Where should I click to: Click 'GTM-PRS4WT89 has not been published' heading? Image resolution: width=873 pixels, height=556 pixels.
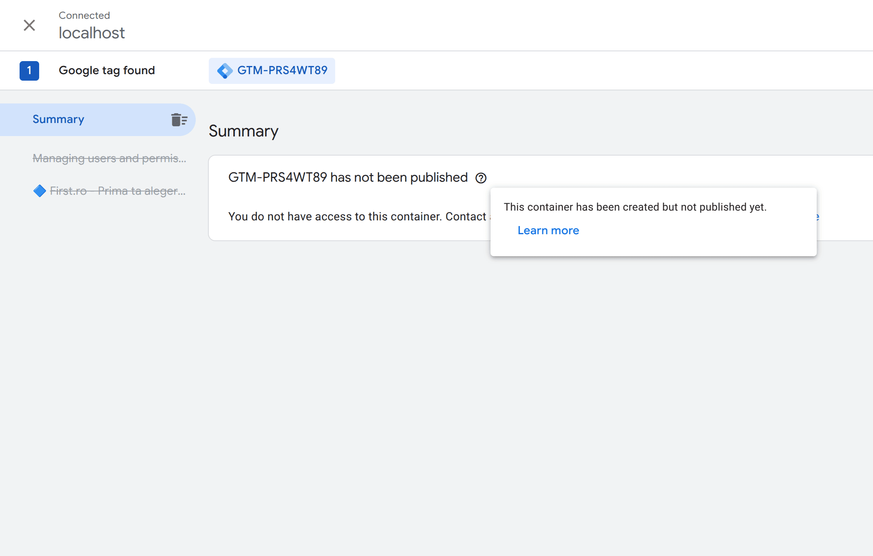pos(348,178)
